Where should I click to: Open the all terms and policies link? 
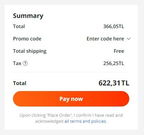85,121
